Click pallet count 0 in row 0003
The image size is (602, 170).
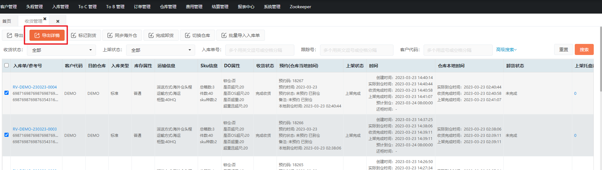point(575,135)
